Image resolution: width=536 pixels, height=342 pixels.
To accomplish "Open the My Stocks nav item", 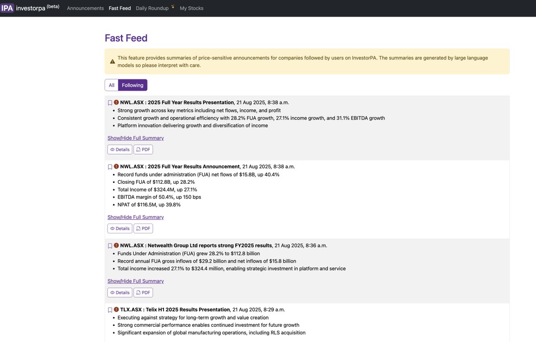I will point(192,8).
